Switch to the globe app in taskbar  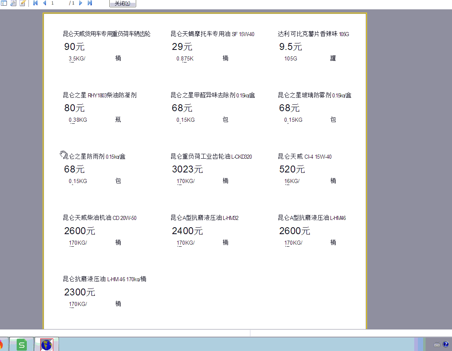[47, 345]
